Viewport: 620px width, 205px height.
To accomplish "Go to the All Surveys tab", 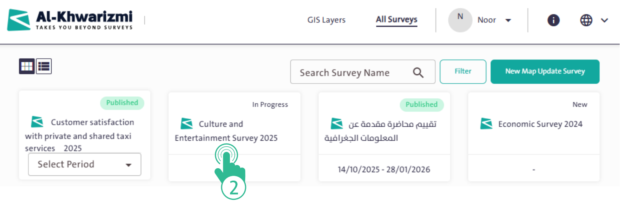I will (x=396, y=20).
